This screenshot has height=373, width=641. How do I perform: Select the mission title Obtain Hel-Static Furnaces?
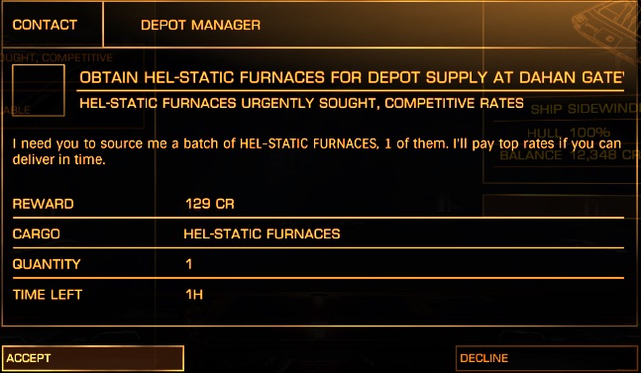tap(352, 77)
